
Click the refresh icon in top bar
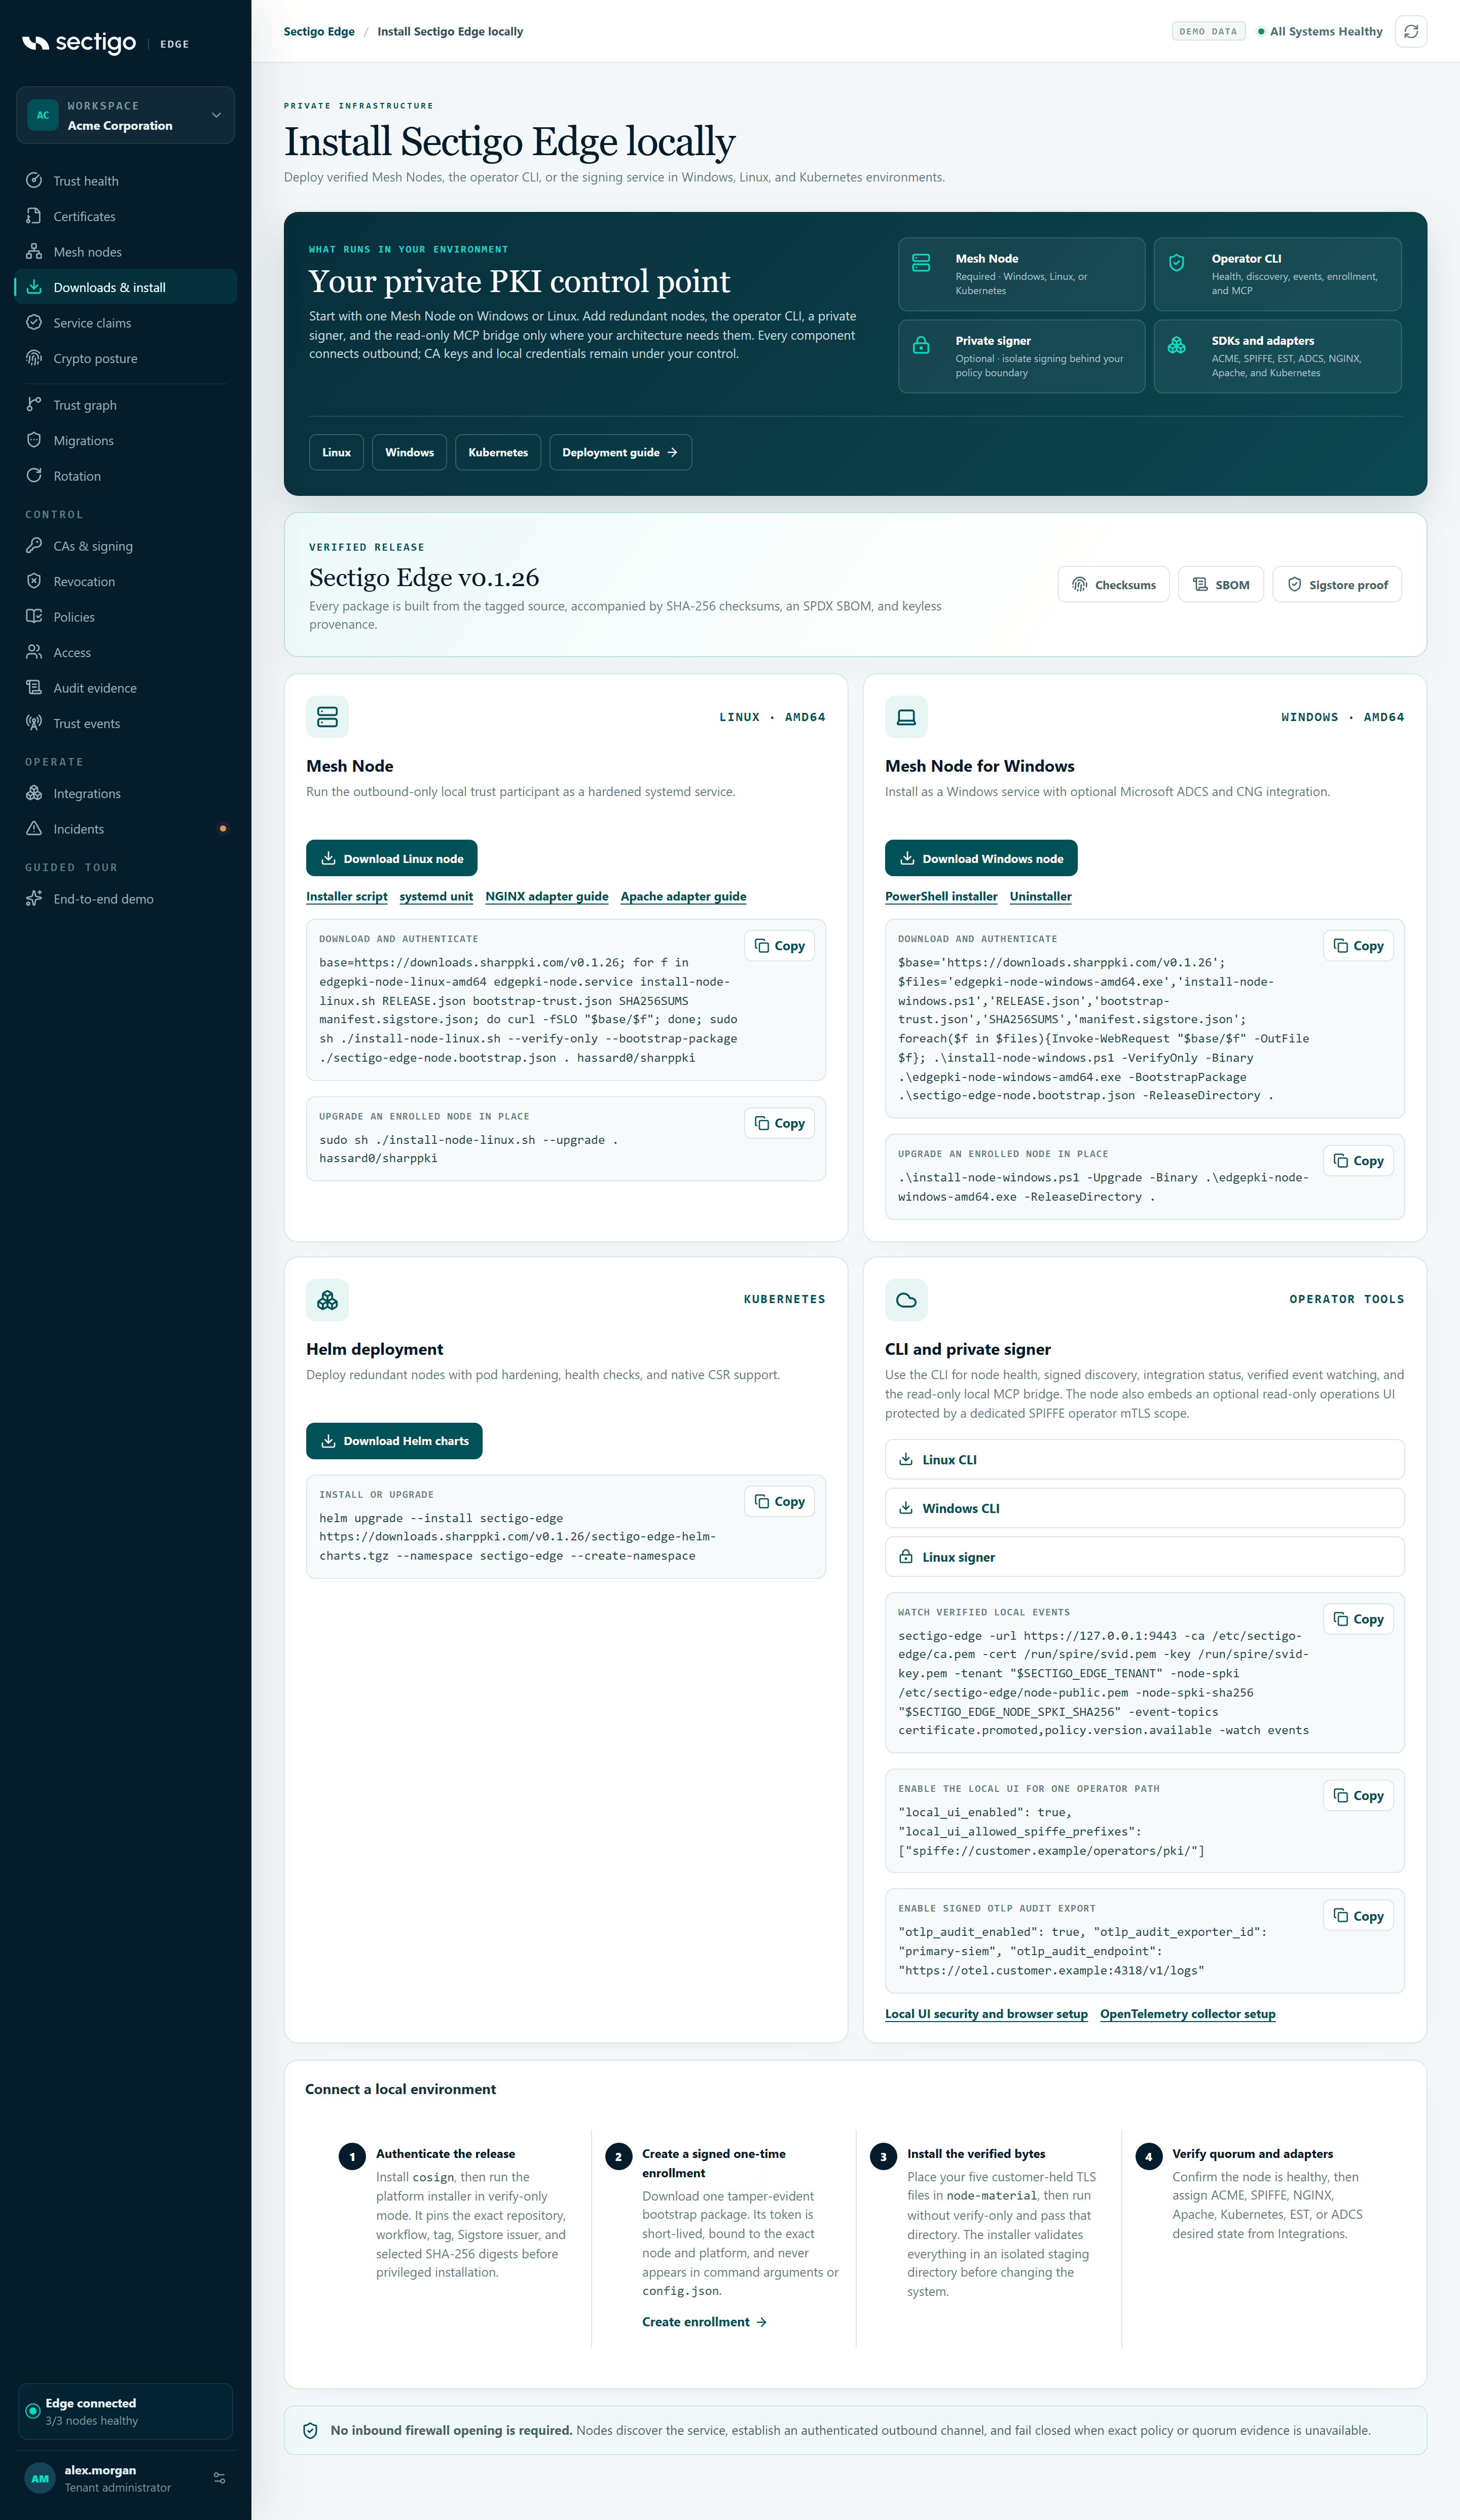pos(1410,32)
